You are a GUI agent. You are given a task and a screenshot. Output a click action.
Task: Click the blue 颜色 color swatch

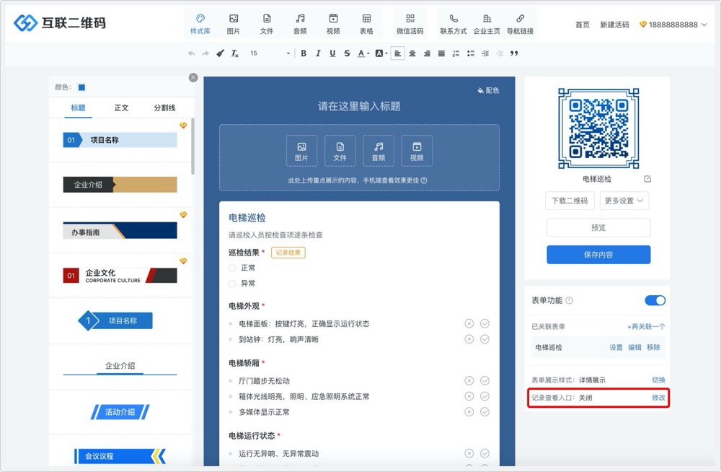click(81, 87)
